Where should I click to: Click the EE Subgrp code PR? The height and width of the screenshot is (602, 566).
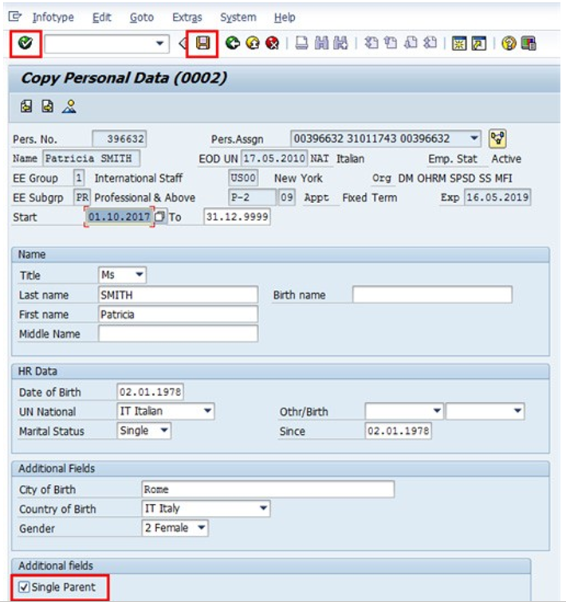tap(82, 197)
